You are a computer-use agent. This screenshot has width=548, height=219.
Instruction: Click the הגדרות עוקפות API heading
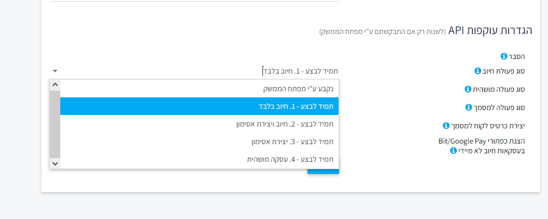(x=490, y=30)
